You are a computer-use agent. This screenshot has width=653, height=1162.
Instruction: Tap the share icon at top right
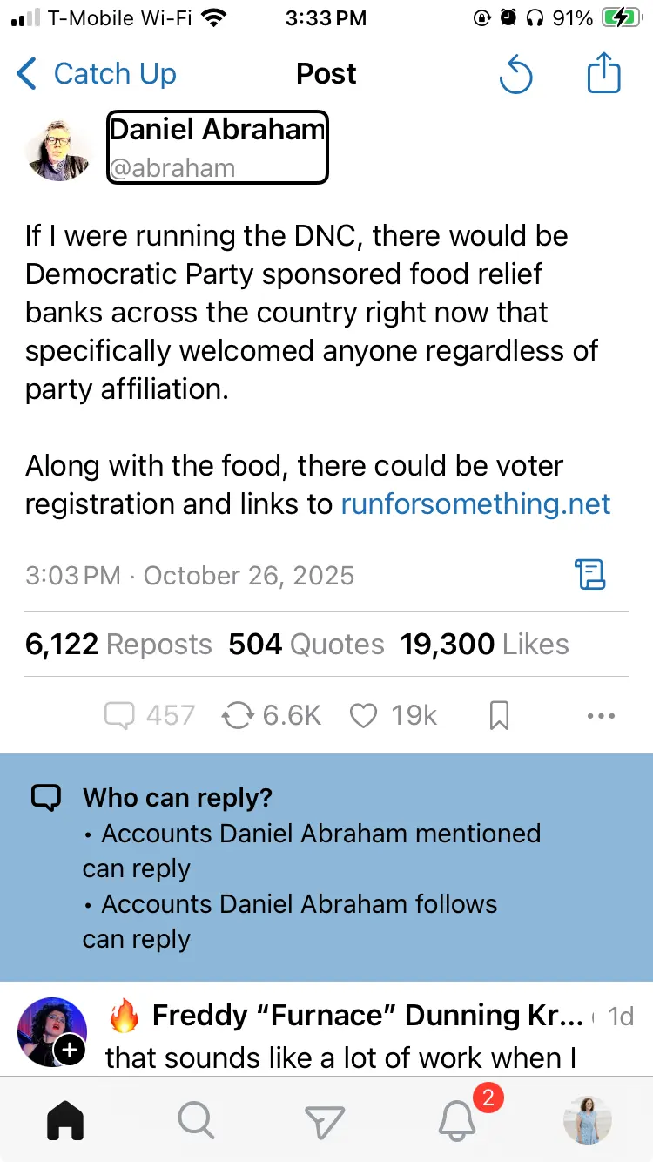tap(603, 74)
